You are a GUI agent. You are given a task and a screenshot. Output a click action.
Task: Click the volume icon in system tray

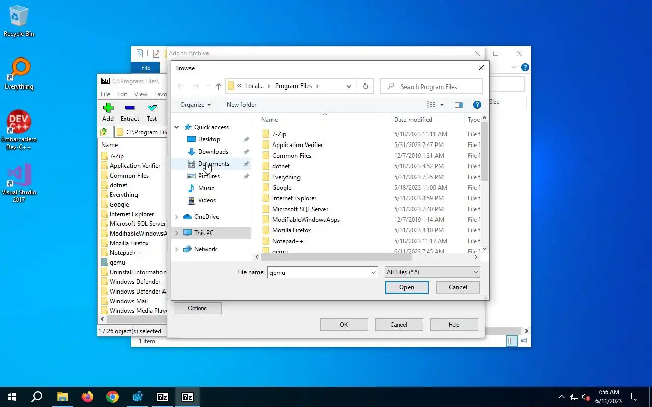(x=586, y=397)
